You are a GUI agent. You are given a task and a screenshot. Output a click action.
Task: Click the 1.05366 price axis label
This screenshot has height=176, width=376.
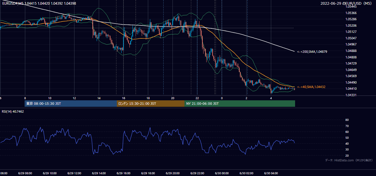point(351,13)
